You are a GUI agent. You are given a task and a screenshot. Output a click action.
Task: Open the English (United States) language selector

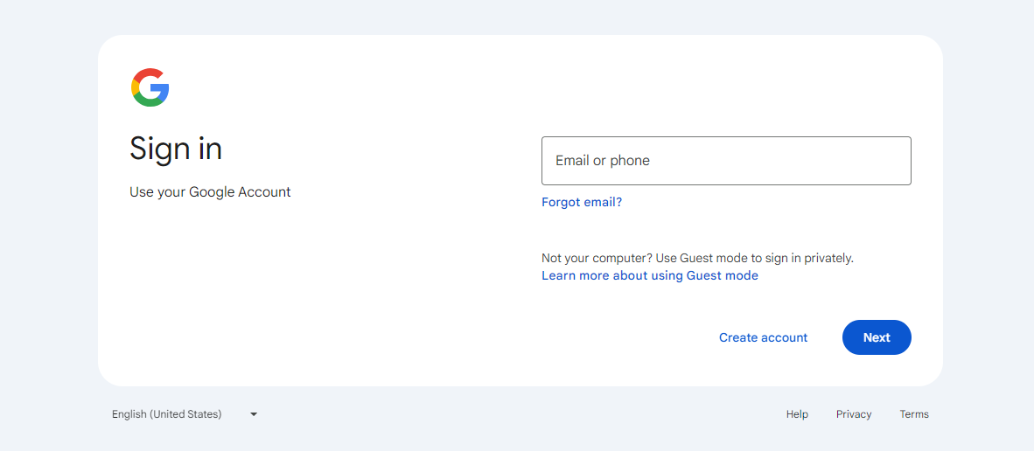pos(167,414)
